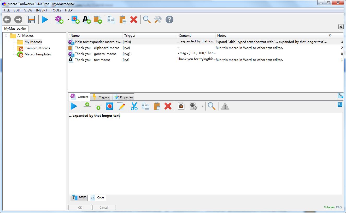This screenshot has height=213, width=346.
Task: Add new macro with the gear-plus icon
Action: coord(59,20)
